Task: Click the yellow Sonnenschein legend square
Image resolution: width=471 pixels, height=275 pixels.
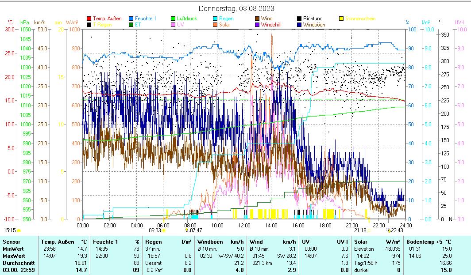Action: (x=341, y=19)
